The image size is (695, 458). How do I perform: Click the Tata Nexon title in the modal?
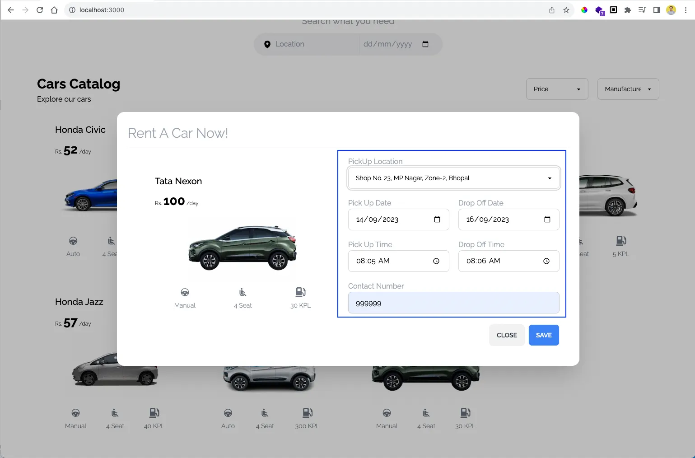(178, 181)
